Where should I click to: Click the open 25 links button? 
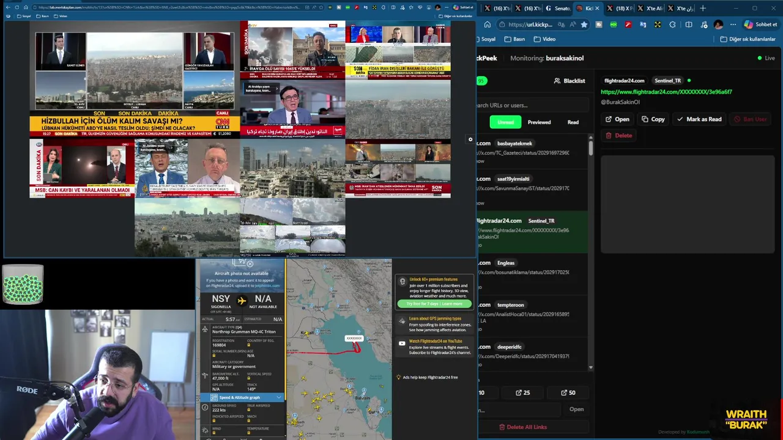(523, 392)
